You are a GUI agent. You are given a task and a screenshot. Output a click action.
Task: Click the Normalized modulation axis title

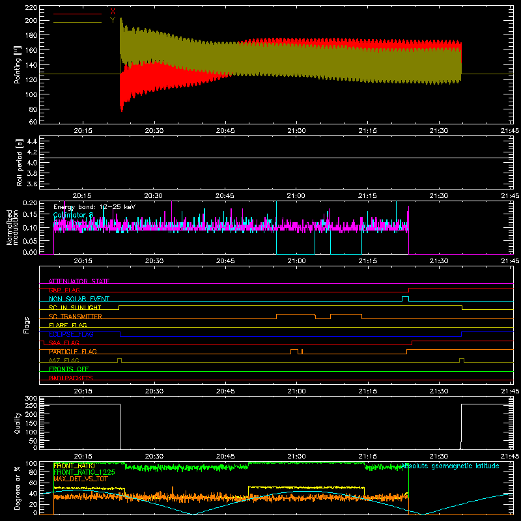tap(12, 227)
